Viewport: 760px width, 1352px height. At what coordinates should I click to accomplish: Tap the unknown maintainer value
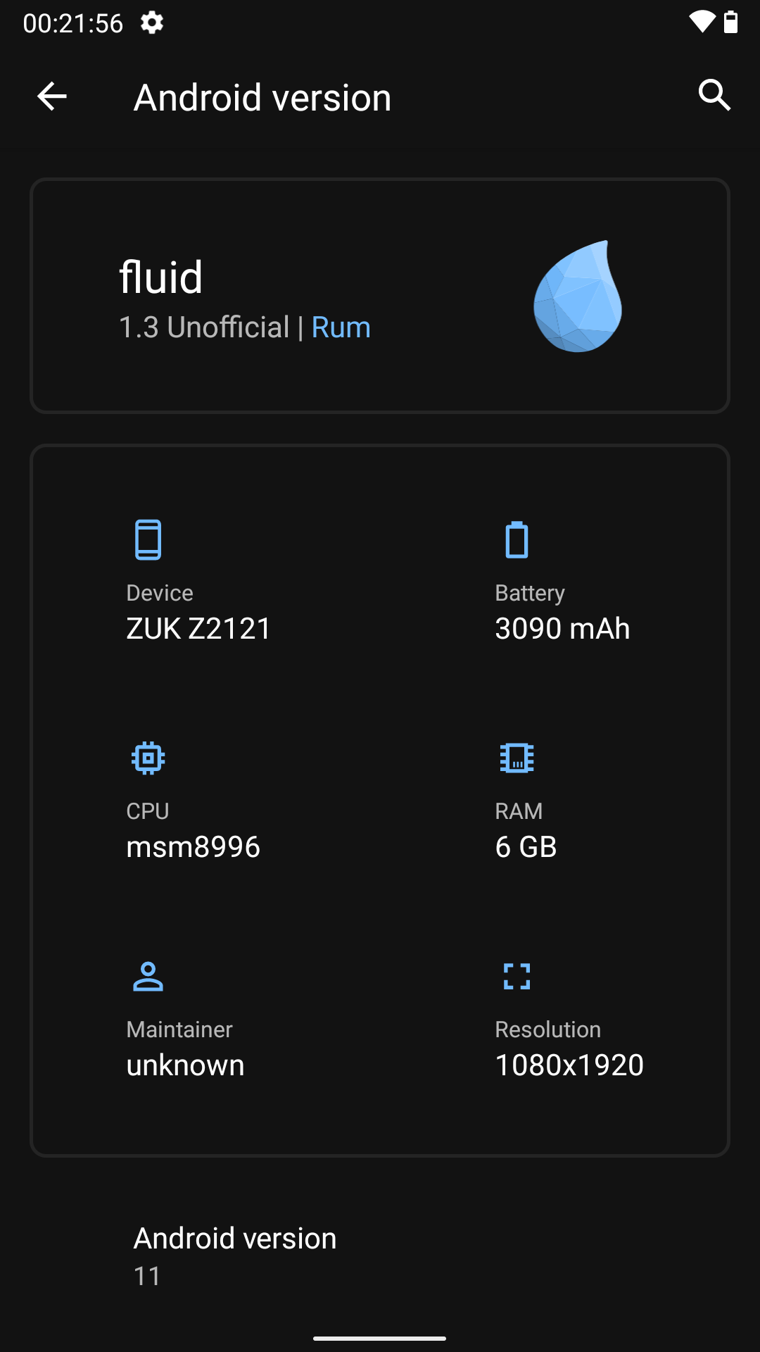click(x=185, y=1065)
